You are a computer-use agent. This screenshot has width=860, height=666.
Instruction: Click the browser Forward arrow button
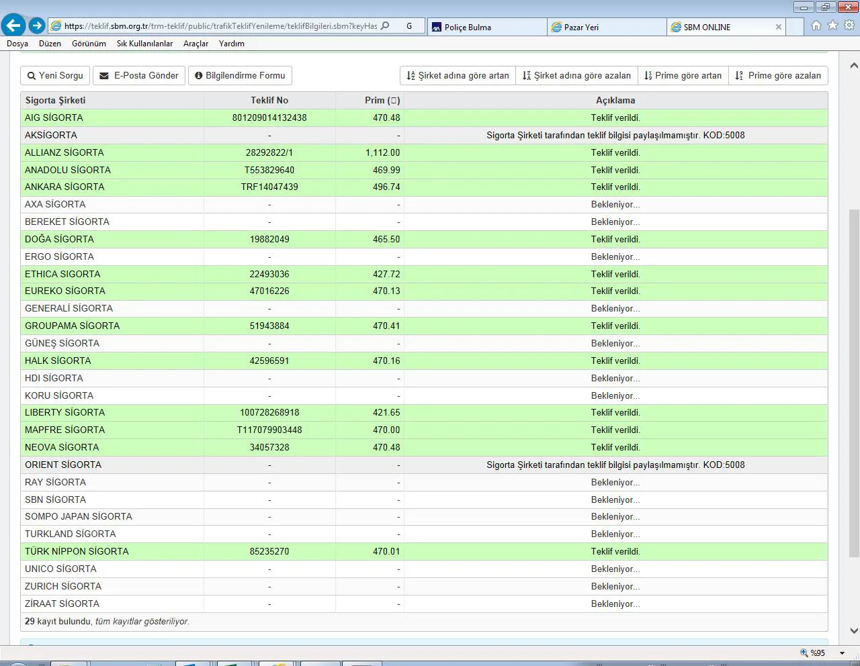tap(37, 26)
